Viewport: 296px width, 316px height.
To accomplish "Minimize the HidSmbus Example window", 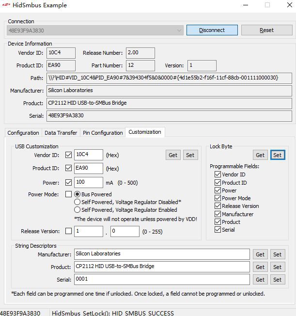I will tap(246, 5).
